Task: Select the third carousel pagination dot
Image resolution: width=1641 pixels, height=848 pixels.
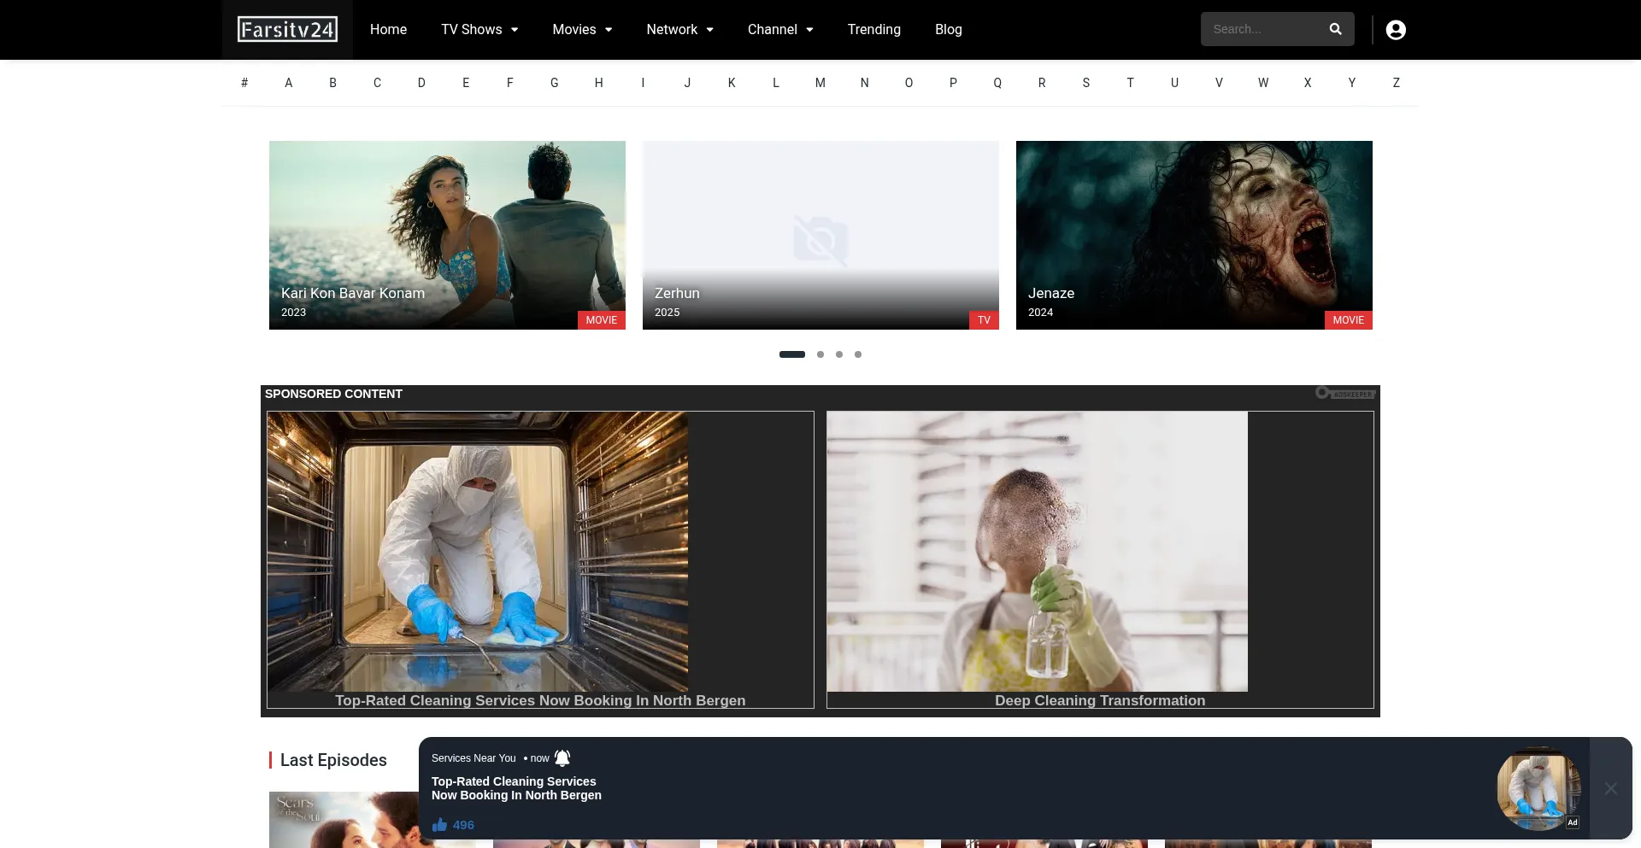Action: pyautogui.click(x=839, y=354)
